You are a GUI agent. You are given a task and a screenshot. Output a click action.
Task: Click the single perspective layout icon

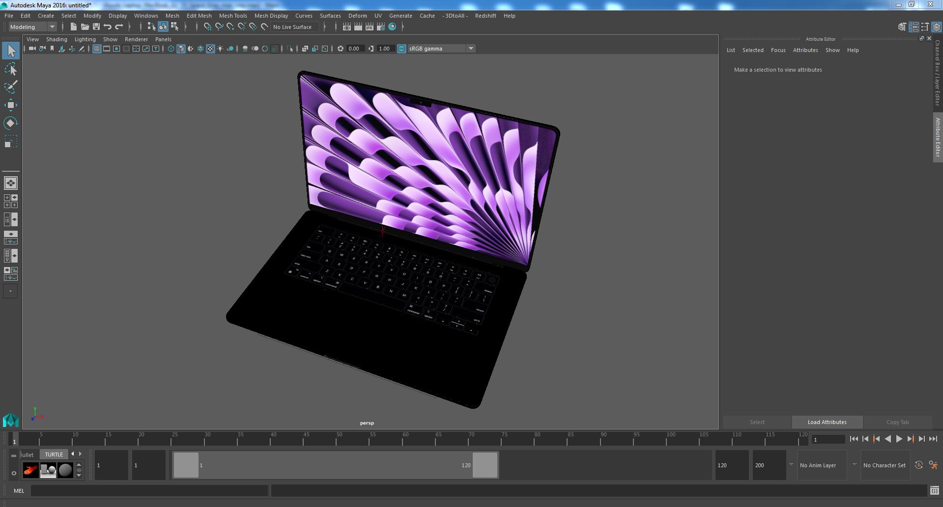(11, 183)
